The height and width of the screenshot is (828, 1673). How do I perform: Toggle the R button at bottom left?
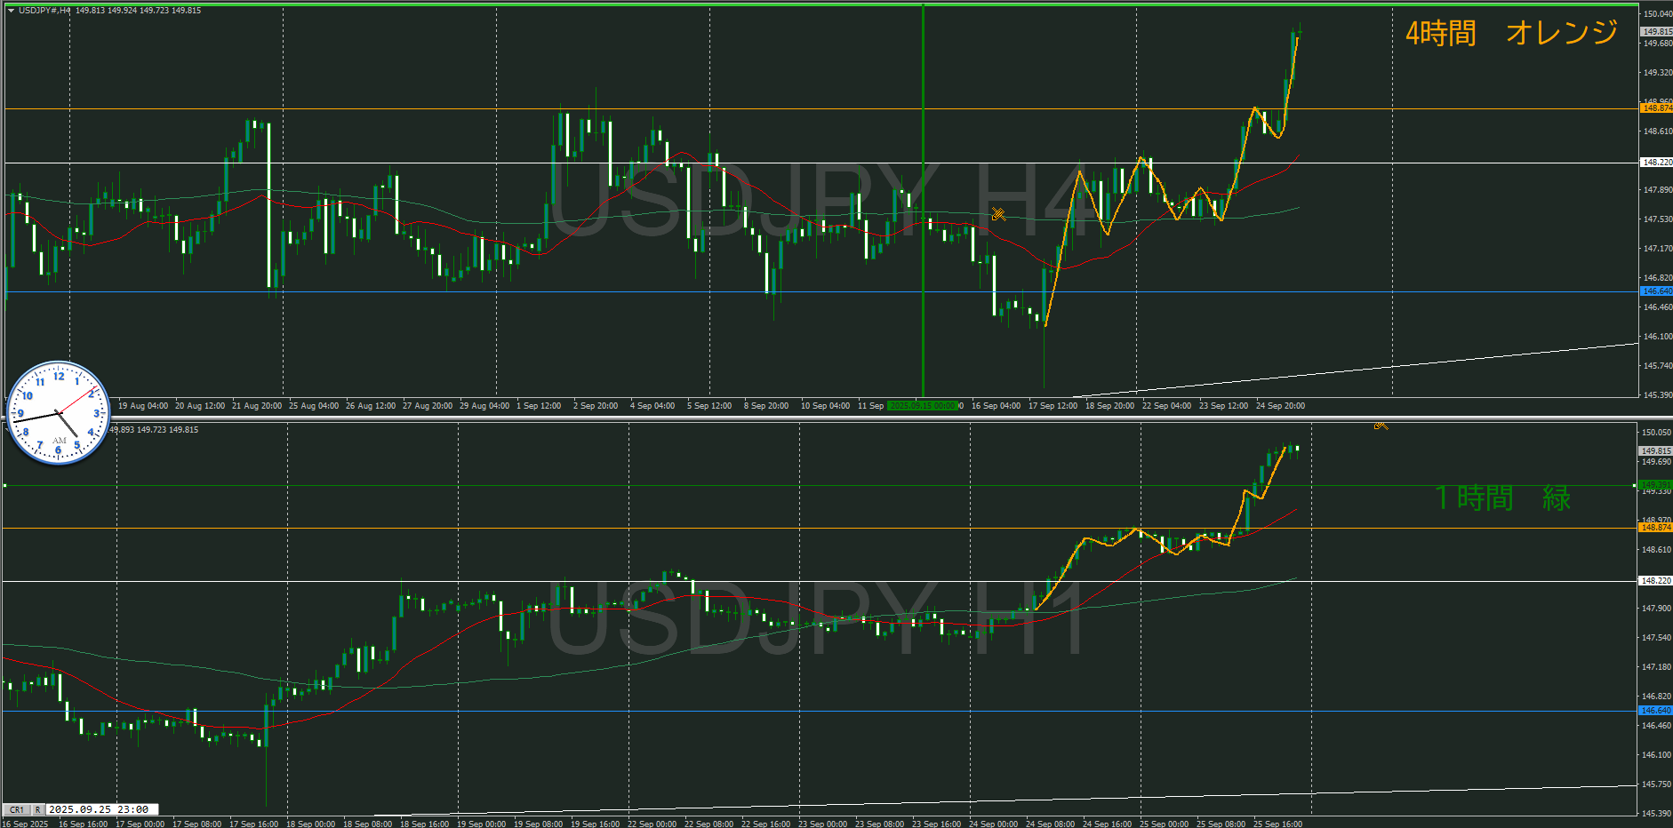pyautogui.click(x=37, y=810)
